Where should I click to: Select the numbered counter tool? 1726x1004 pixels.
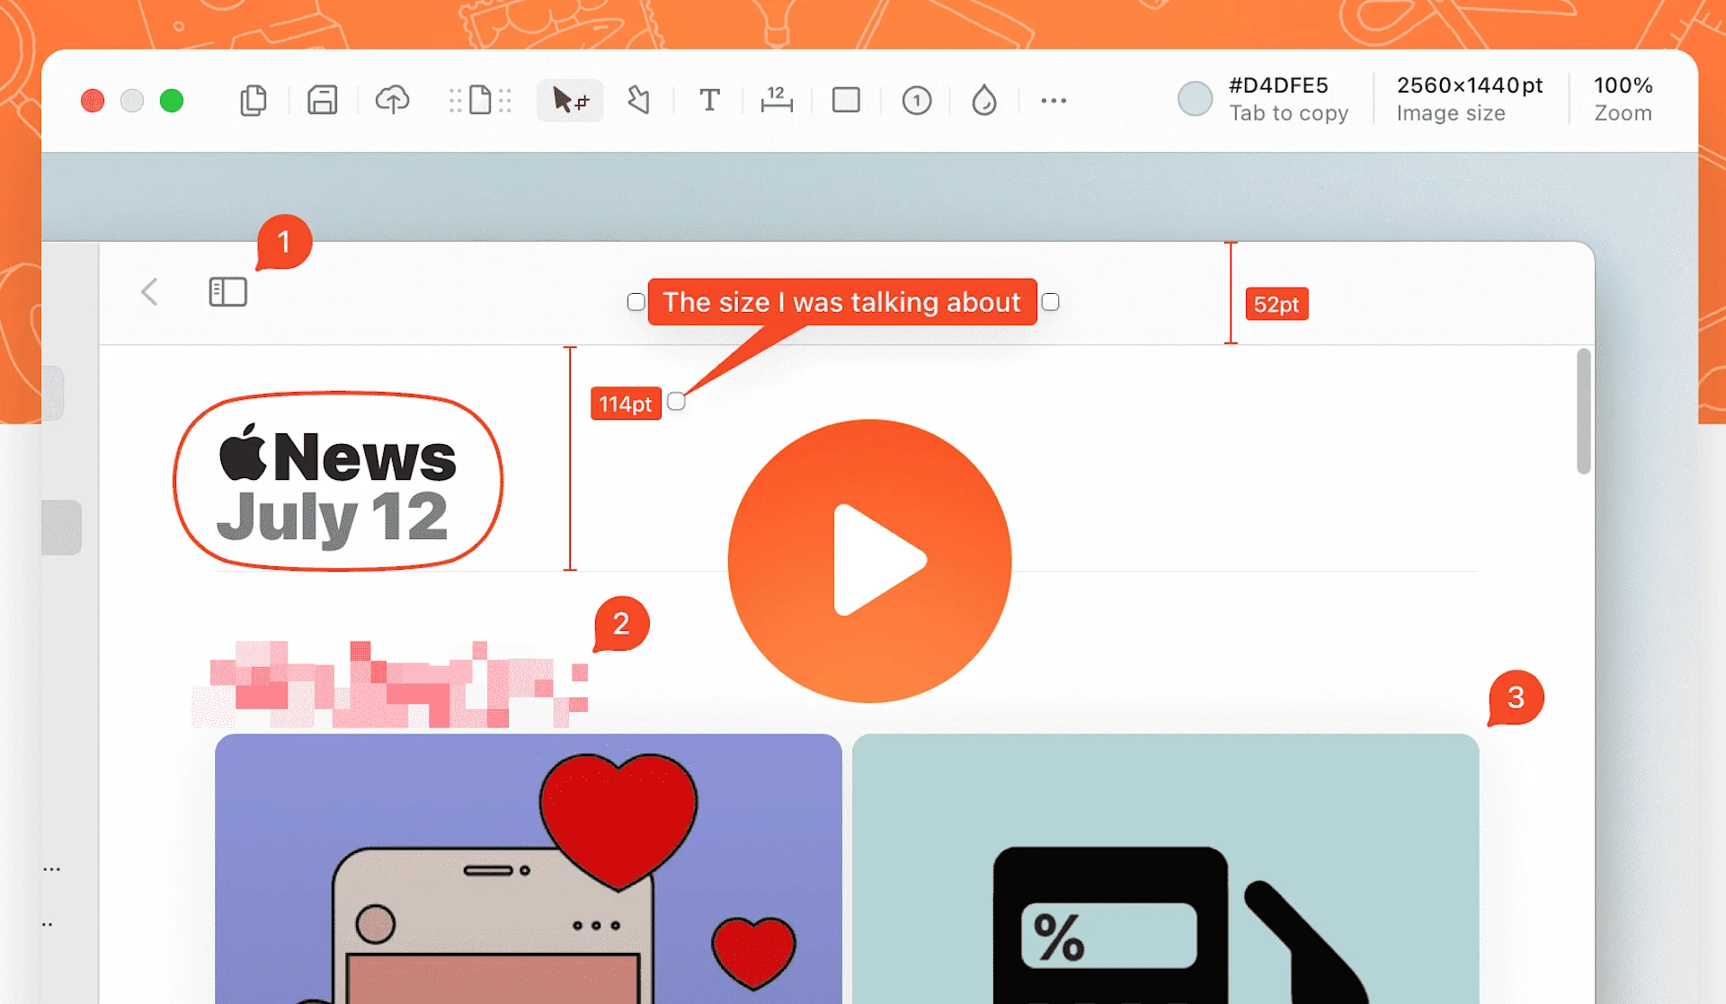coord(916,100)
